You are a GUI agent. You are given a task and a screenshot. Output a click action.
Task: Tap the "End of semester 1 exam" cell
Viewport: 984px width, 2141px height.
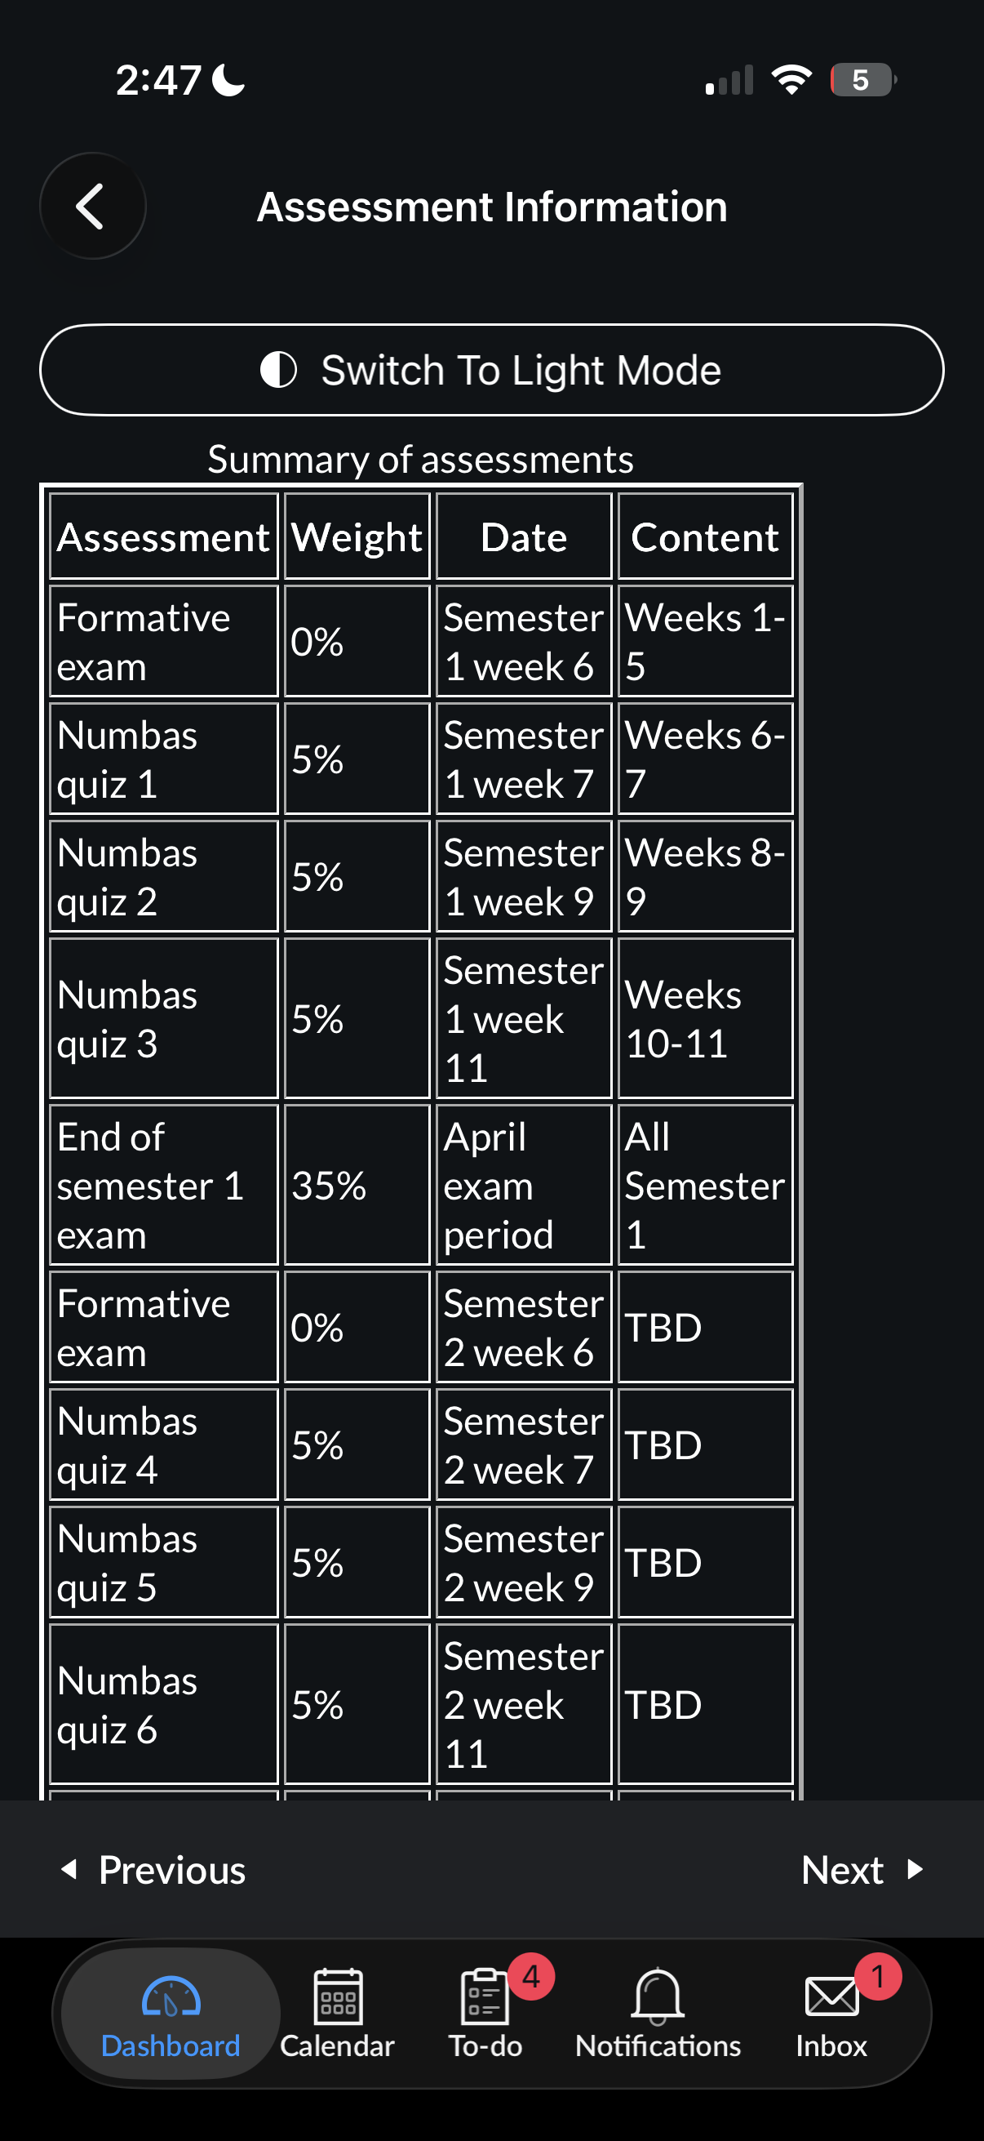click(163, 1185)
